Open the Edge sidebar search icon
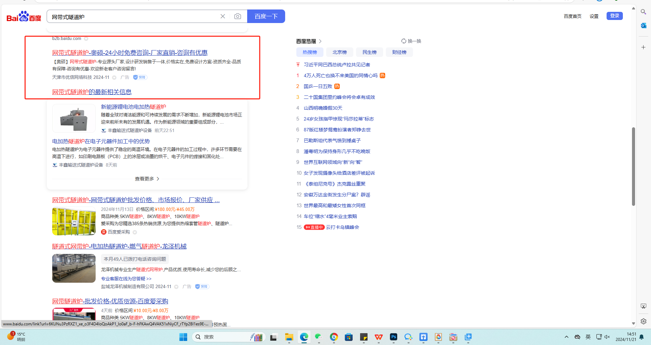This screenshot has height=345, width=651. point(643,12)
